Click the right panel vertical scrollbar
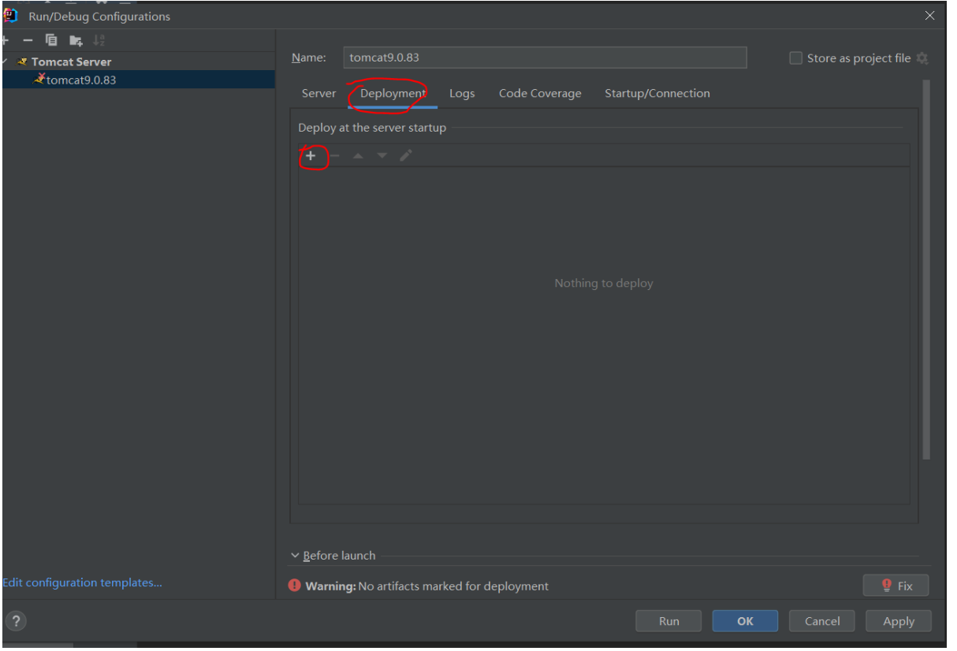The image size is (957, 651). (926, 270)
